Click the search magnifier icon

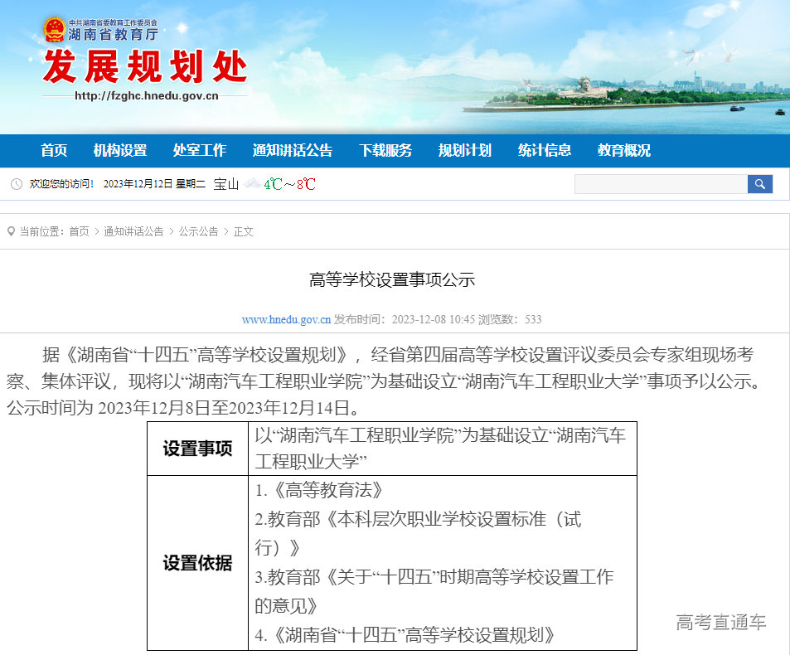click(759, 183)
